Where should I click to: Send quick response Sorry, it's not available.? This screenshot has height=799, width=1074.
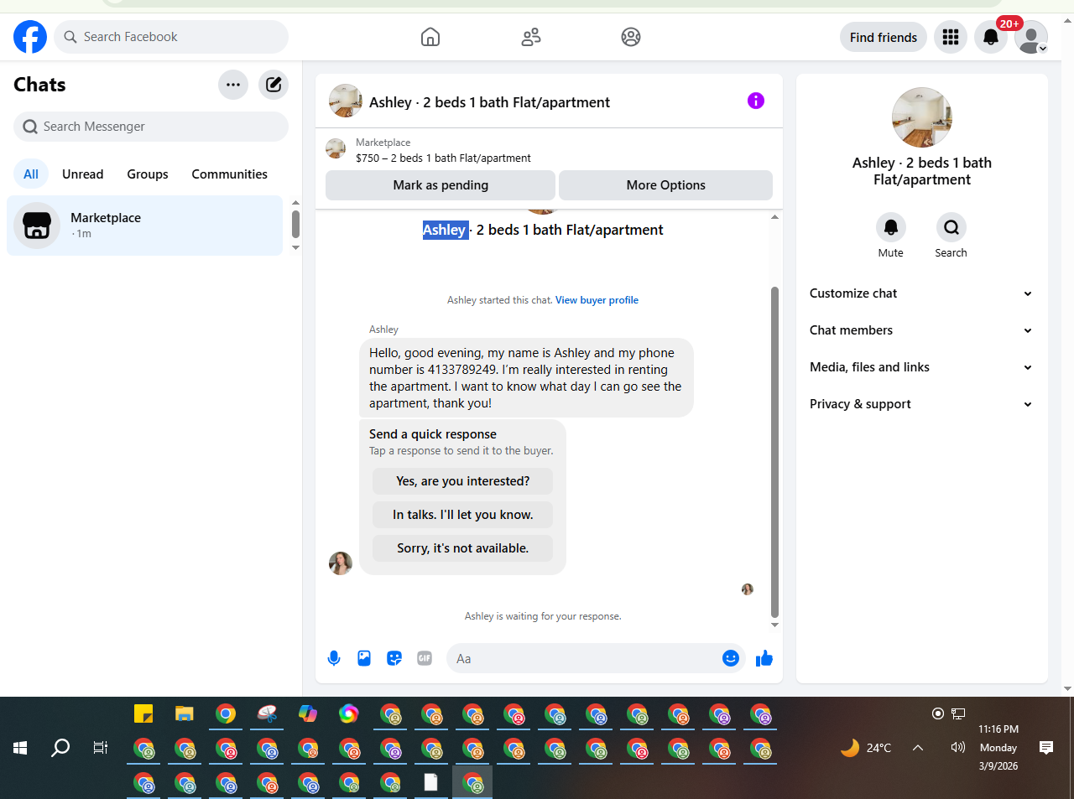463,548
